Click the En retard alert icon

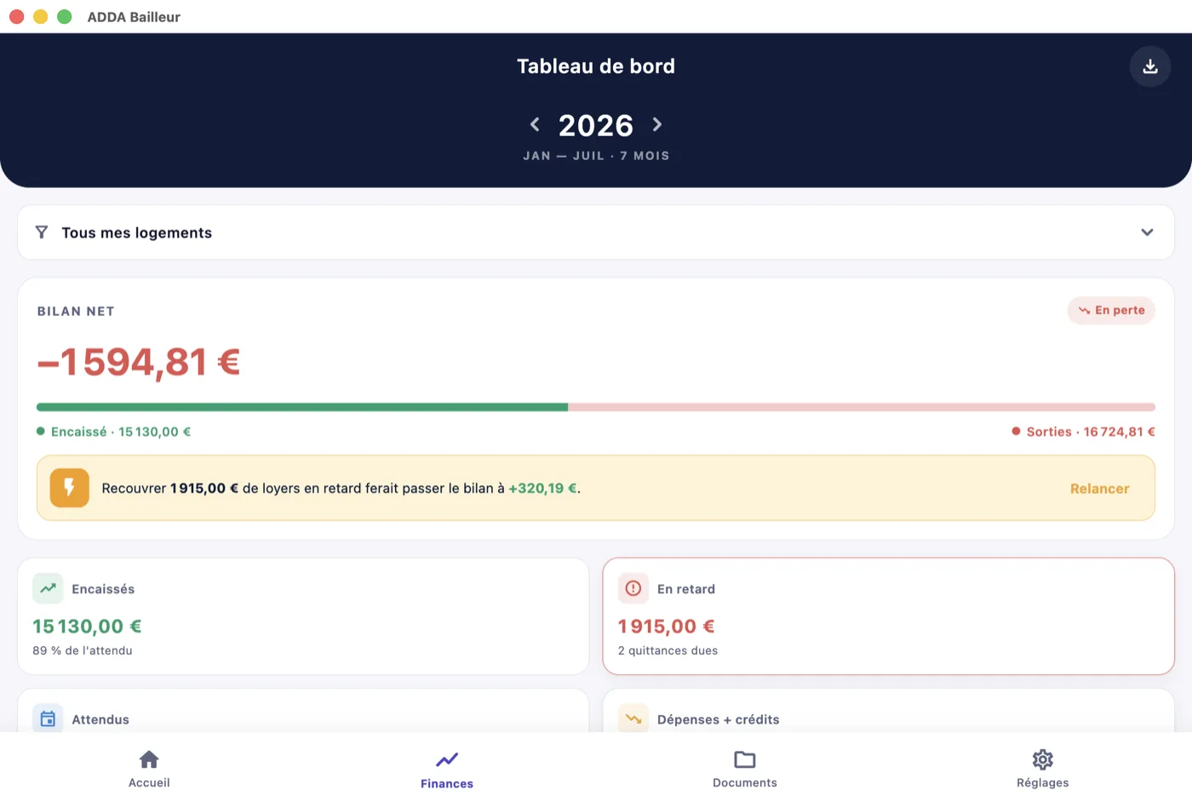click(633, 588)
